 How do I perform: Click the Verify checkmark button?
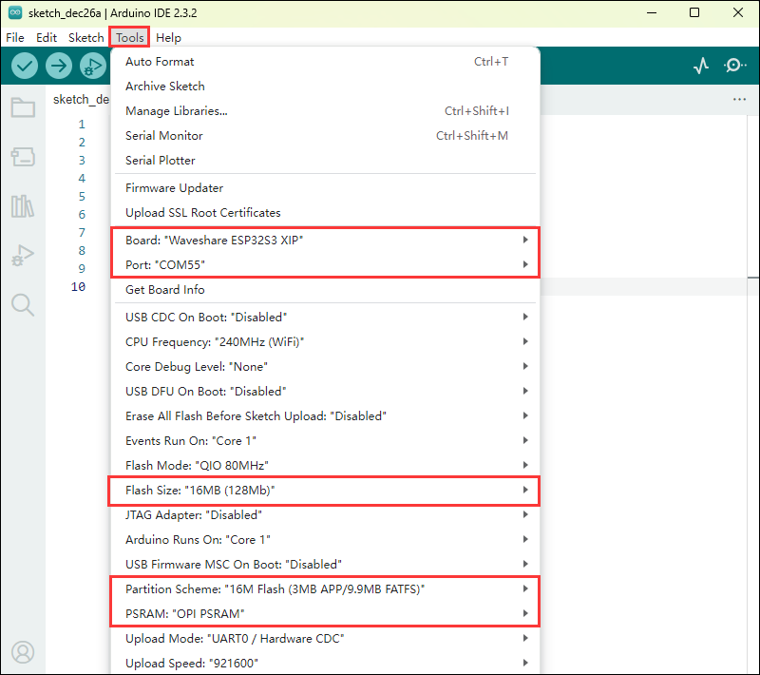click(25, 66)
